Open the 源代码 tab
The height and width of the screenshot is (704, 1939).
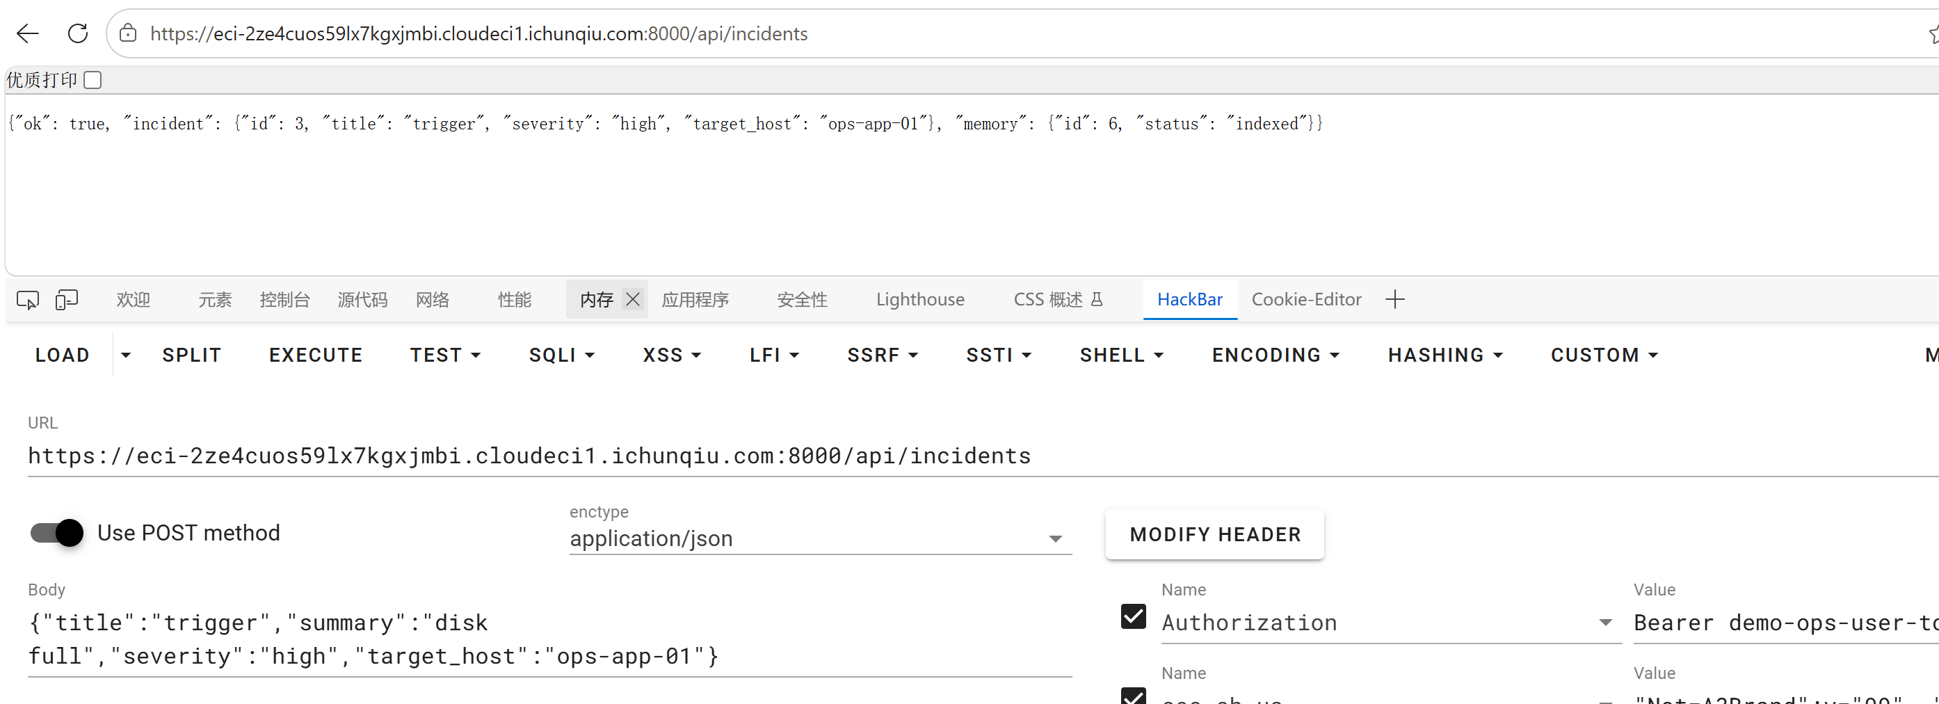362,300
